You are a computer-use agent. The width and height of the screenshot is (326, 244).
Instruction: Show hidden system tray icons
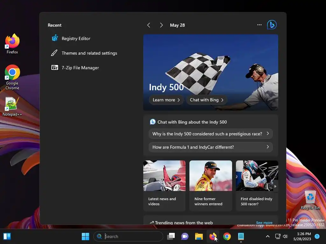pos(268,236)
